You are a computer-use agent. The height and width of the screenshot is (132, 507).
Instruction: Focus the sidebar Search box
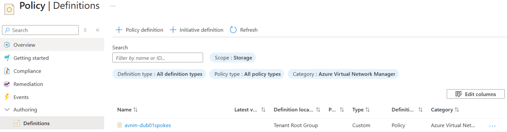pos(40,30)
